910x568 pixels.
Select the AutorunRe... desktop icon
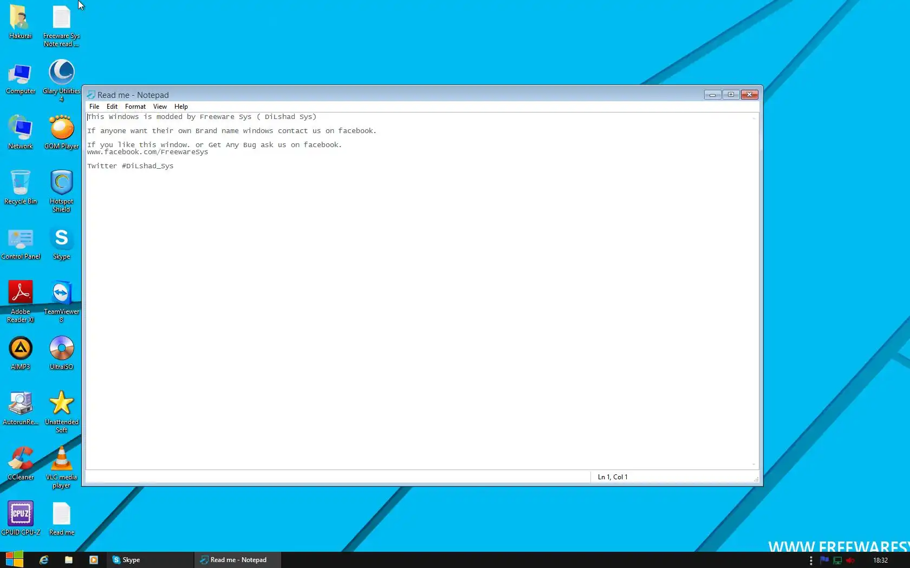21,408
